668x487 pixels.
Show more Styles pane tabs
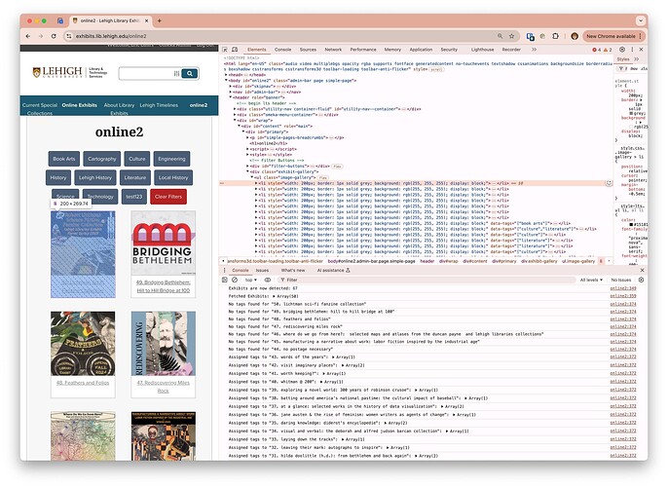click(x=637, y=59)
